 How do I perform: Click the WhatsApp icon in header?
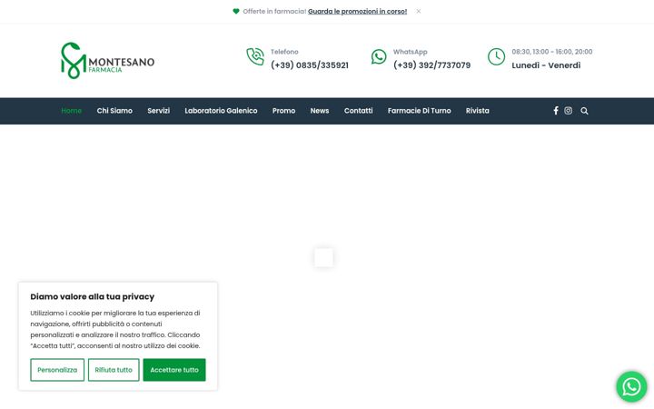379,56
